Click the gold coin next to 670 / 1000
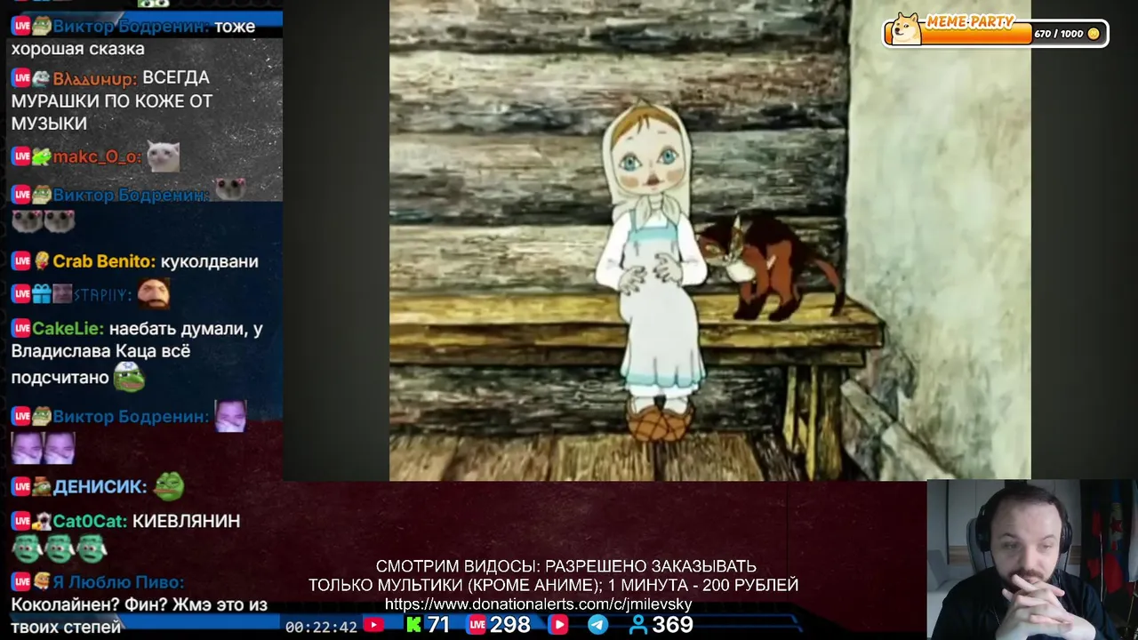The image size is (1138, 640). 1094,34
